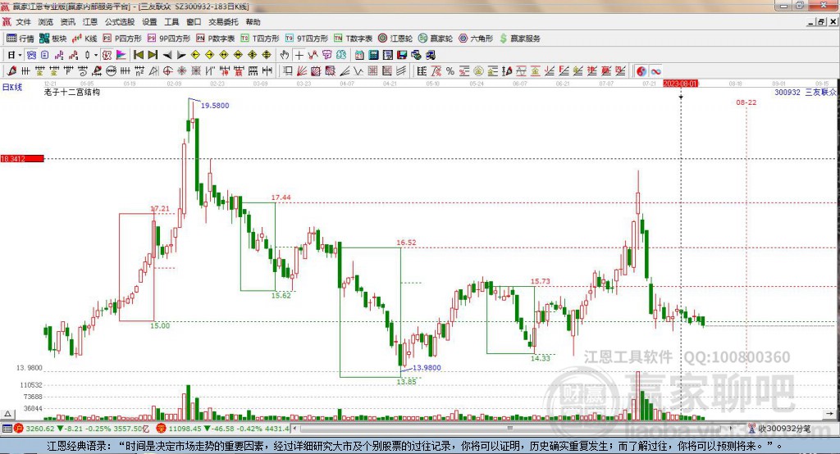Open the 行情 quotes view
Viewport: 840px width, 454px height.
pyautogui.click(x=20, y=39)
